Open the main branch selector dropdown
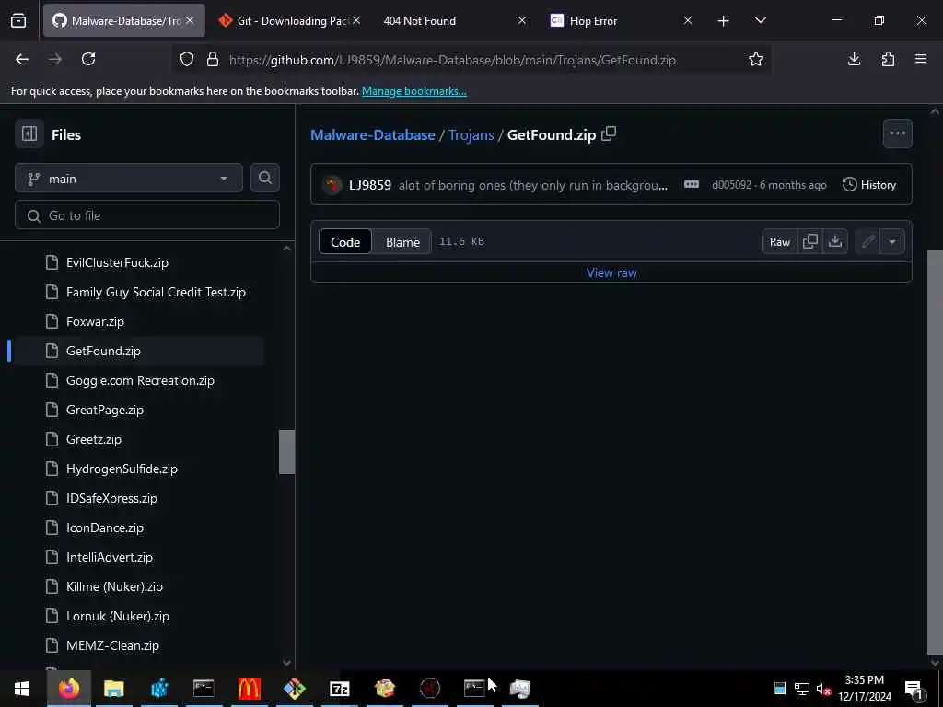Image resolution: width=943 pixels, height=707 pixels. tap(129, 179)
